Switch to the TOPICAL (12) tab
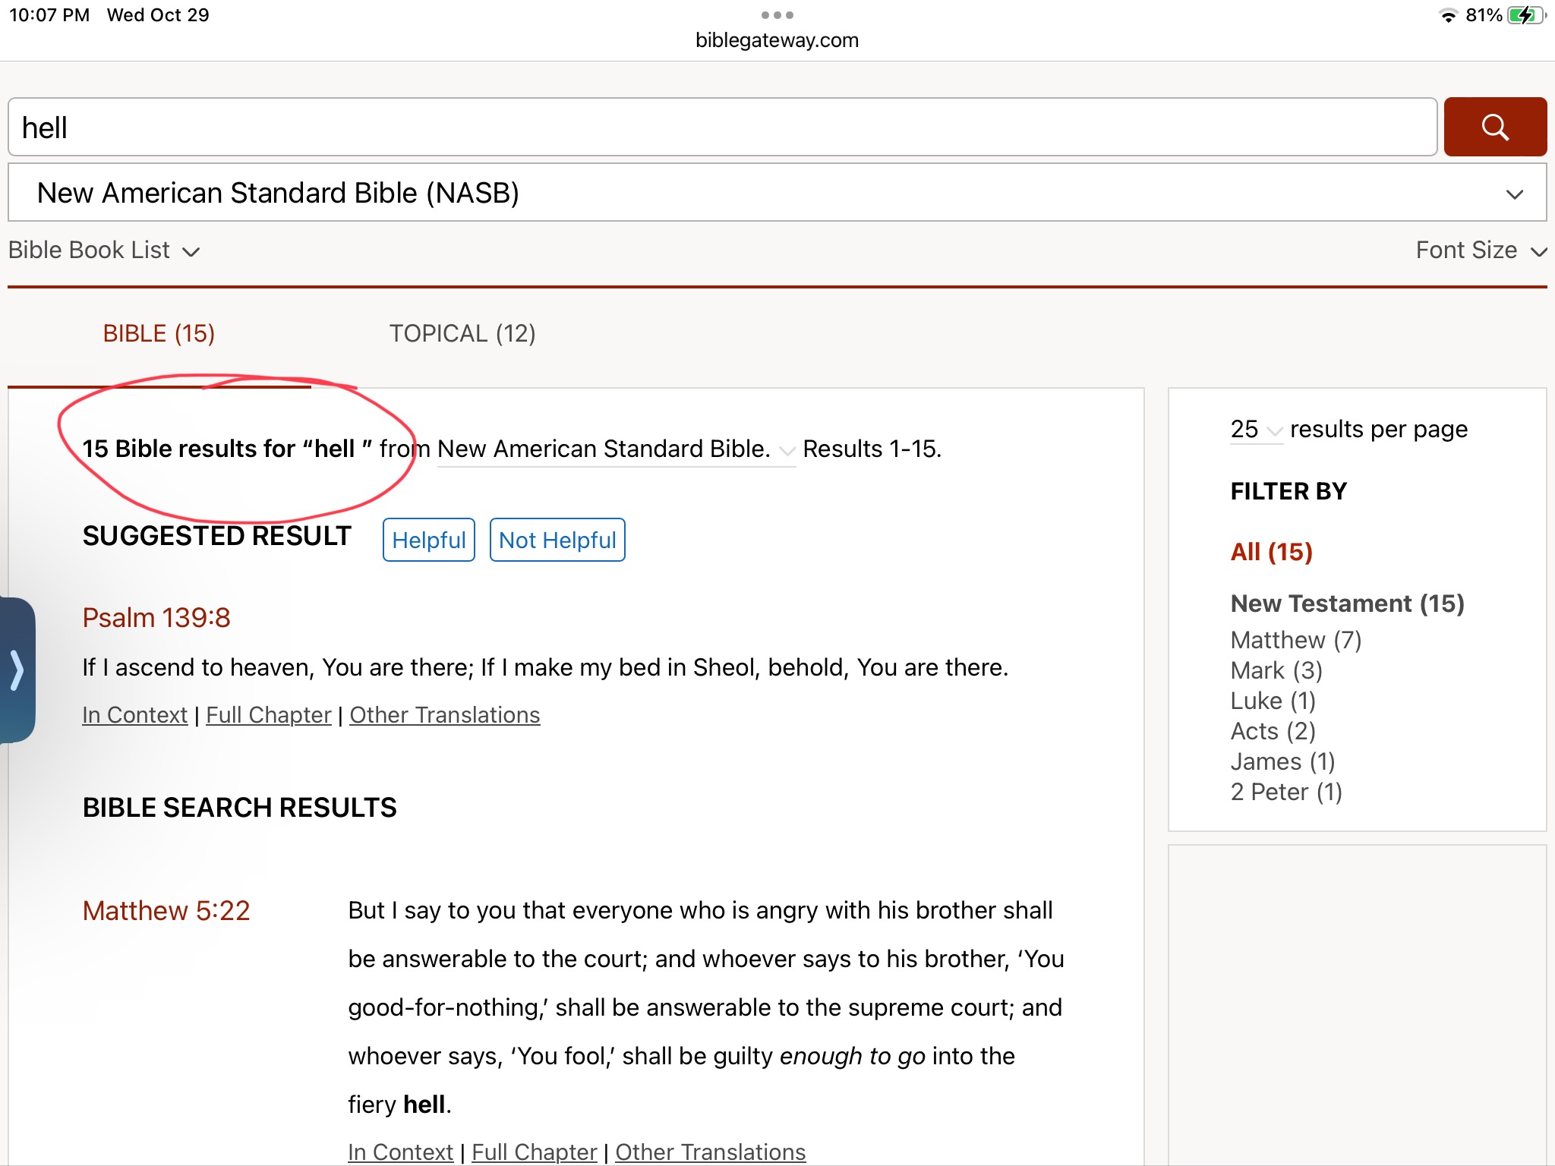 tap(462, 334)
